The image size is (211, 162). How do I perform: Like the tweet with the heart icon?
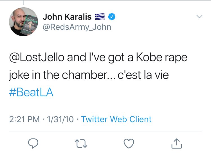[129, 144]
